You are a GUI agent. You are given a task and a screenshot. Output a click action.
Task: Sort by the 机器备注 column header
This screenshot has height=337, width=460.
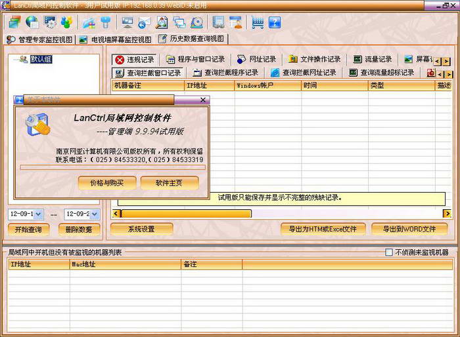tap(148, 85)
